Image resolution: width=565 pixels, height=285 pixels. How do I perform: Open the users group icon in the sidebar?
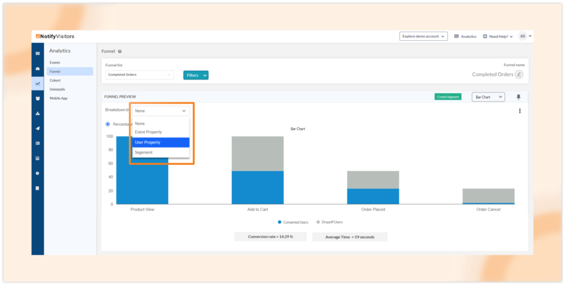(x=38, y=98)
